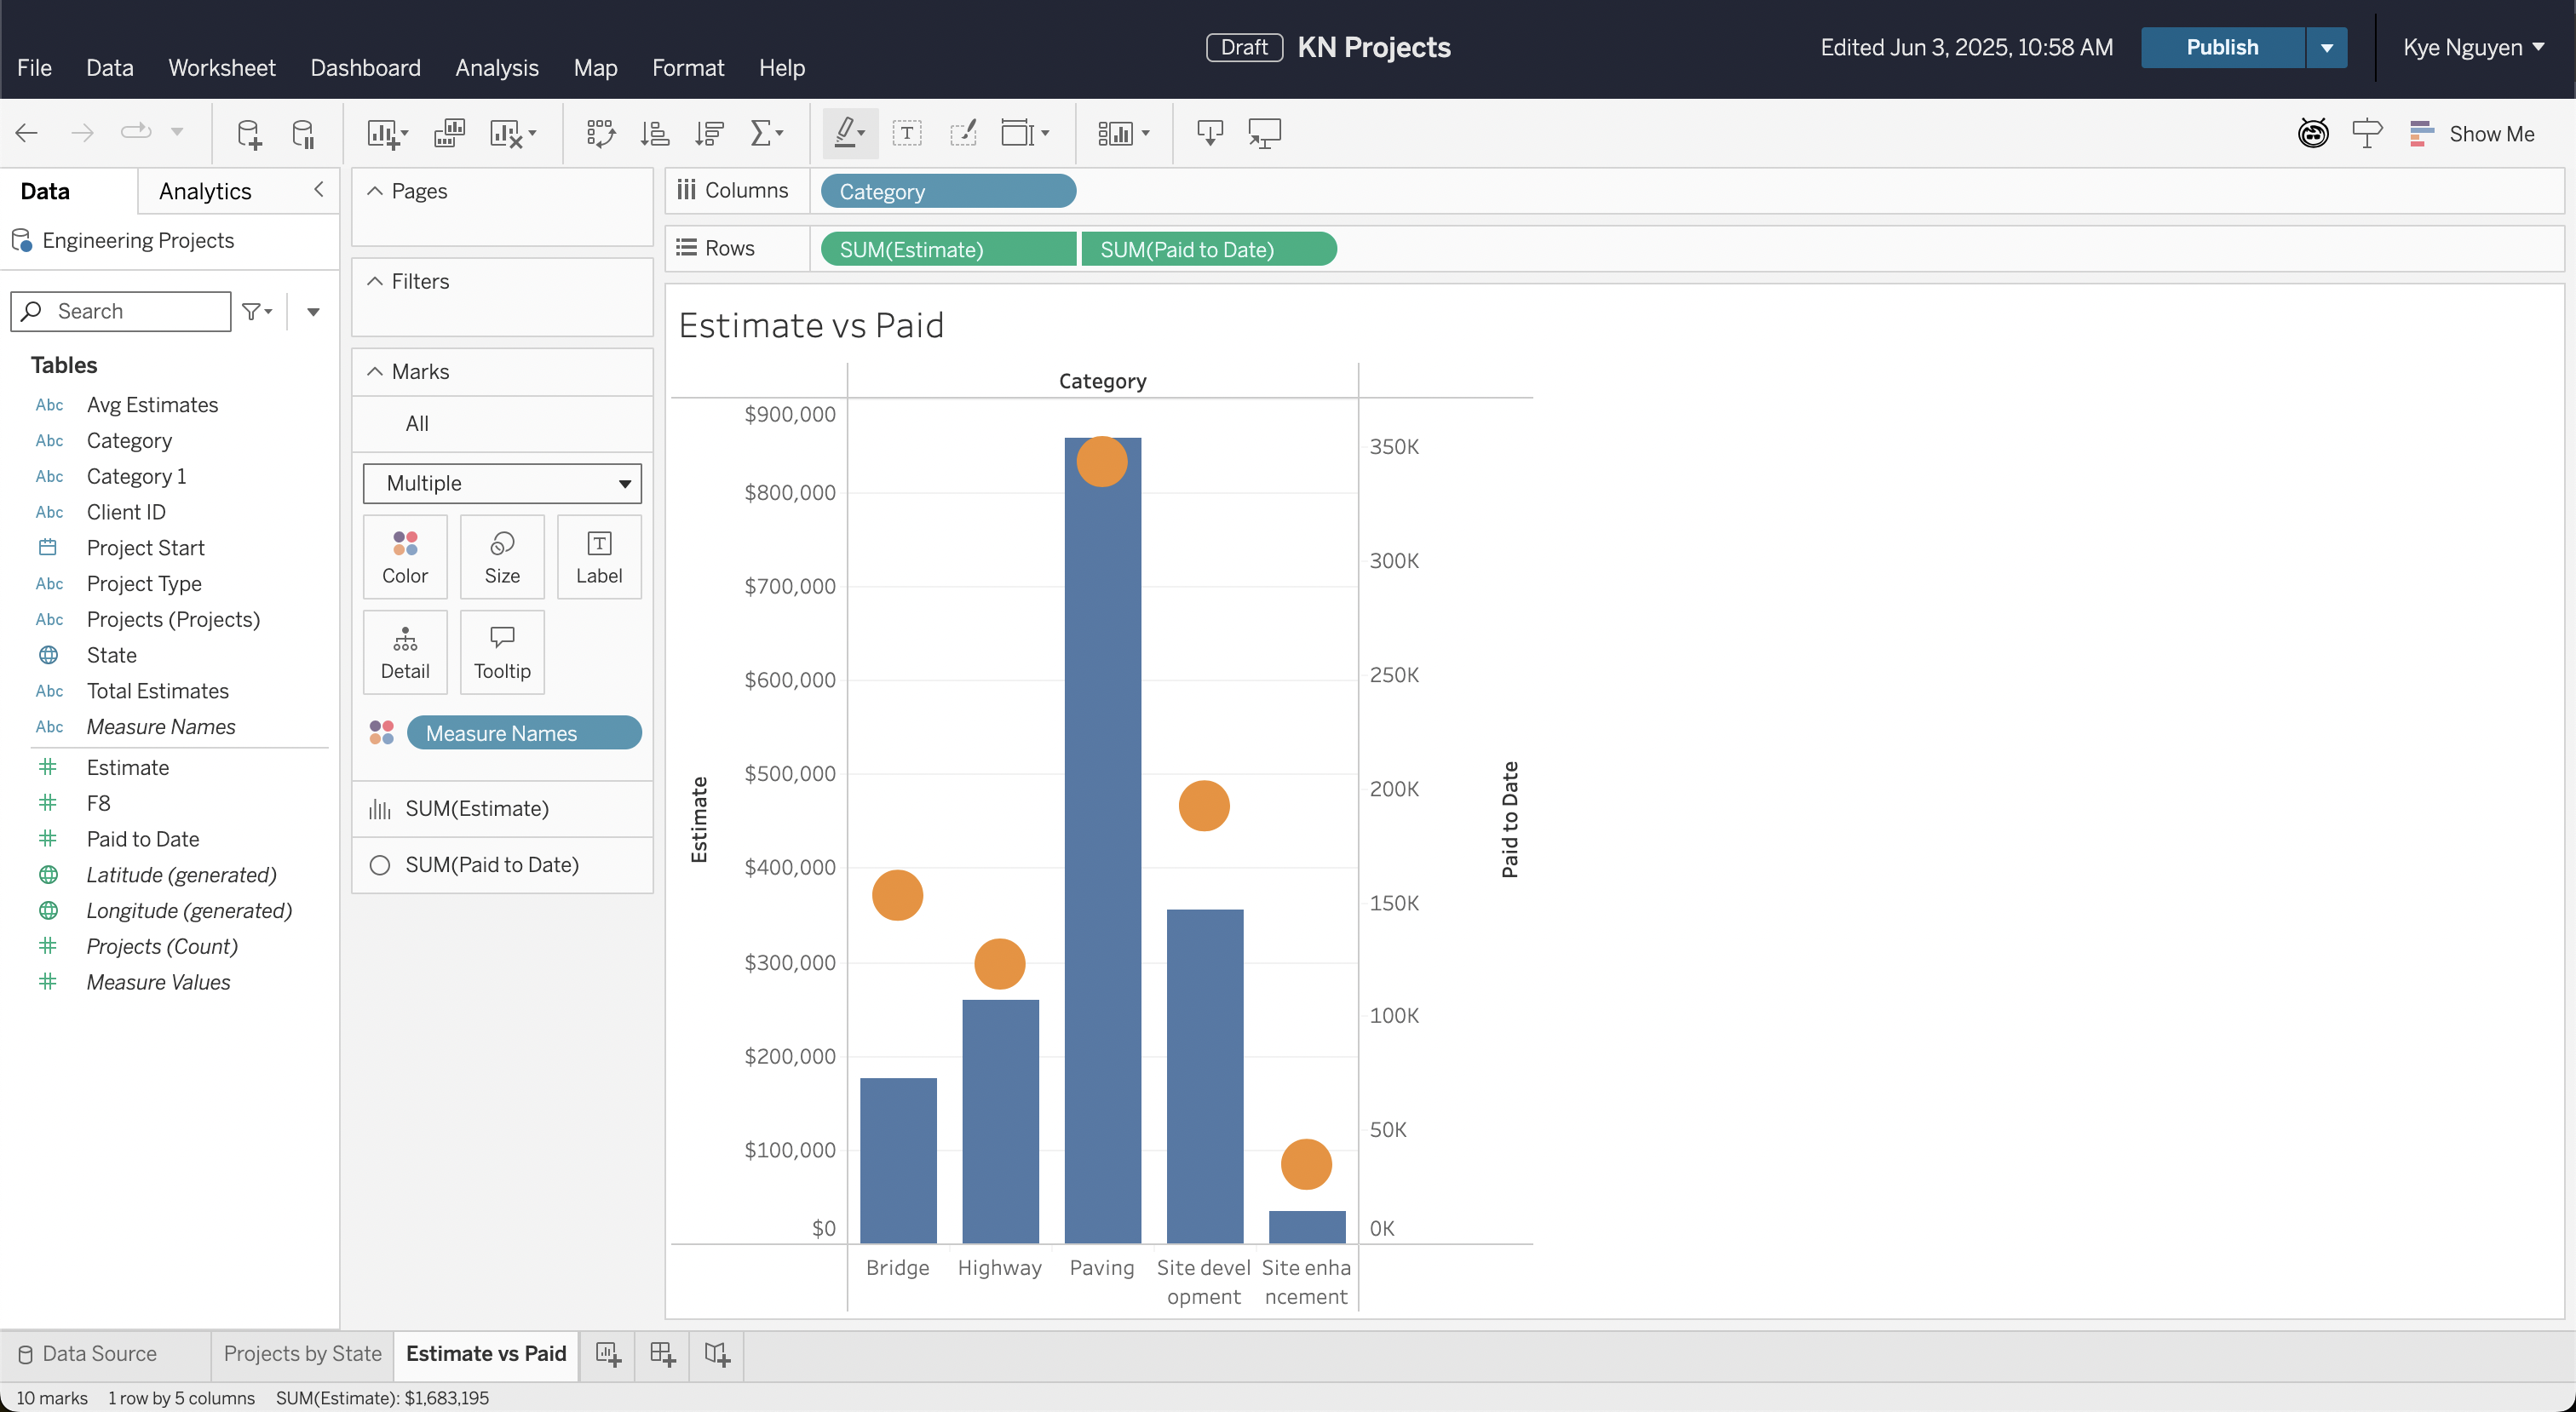Click the Swap Rows and Columns icon
The width and height of the screenshot is (2576, 1412).
coord(600,133)
